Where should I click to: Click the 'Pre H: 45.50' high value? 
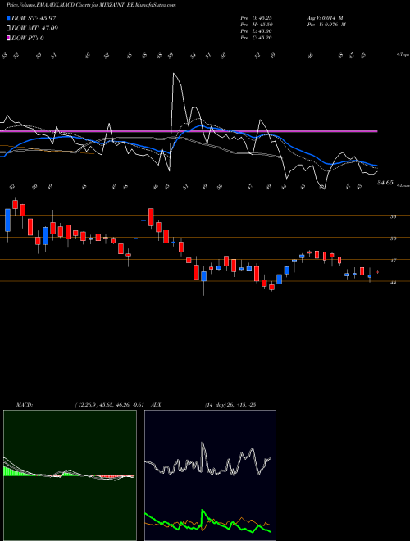coord(257,25)
